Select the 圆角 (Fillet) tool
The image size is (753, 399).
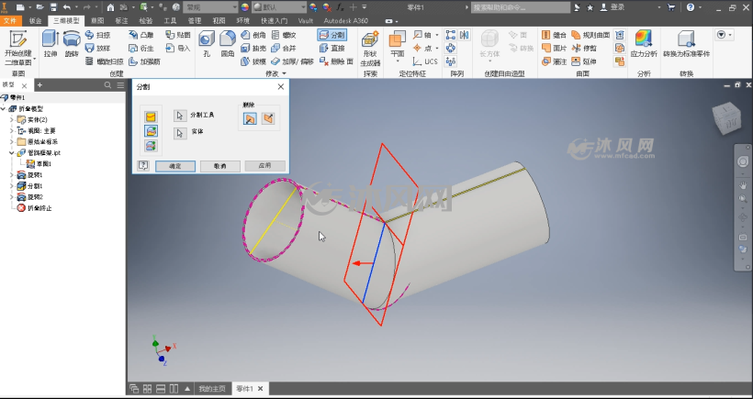[228, 43]
